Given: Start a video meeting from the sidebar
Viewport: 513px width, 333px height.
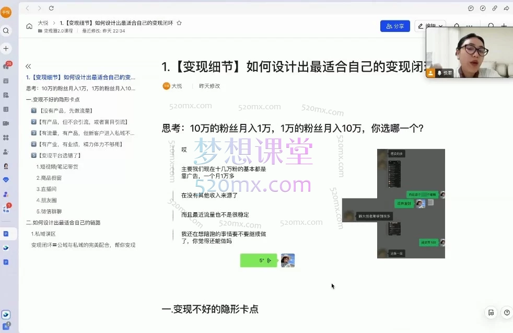Looking at the screenshot, I should coord(6,123).
